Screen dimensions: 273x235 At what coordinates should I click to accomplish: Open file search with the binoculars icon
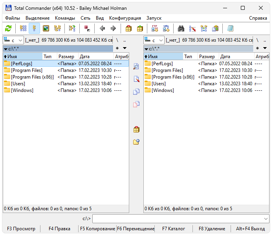pyautogui.click(x=181, y=28)
